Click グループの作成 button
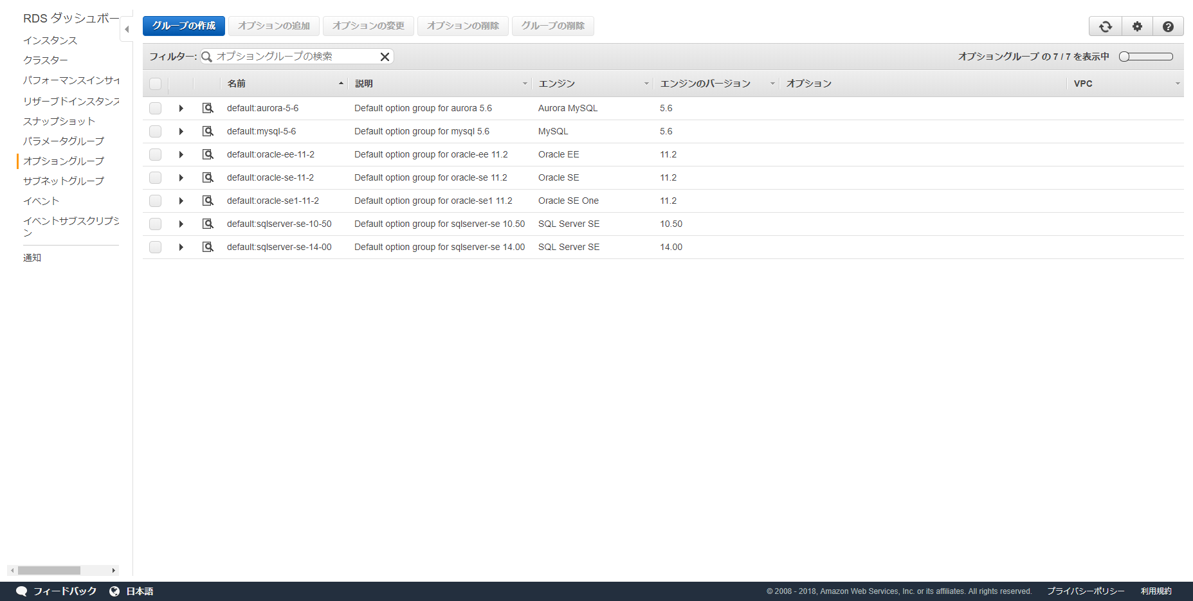 tap(184, 26)
